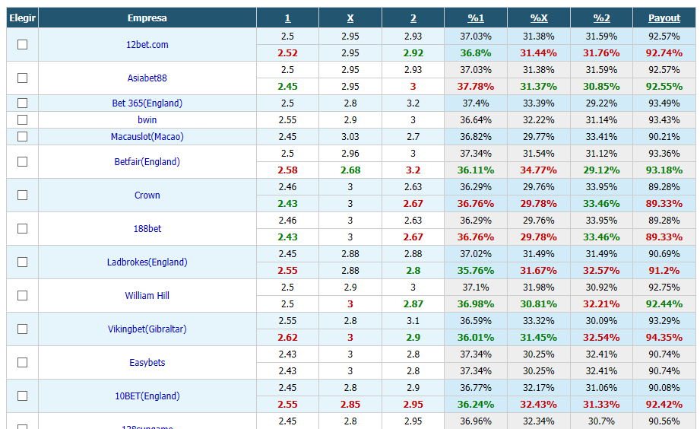The image size is (700, 429).
Task: Open the 188bet company link
Action: click(147, 228)
